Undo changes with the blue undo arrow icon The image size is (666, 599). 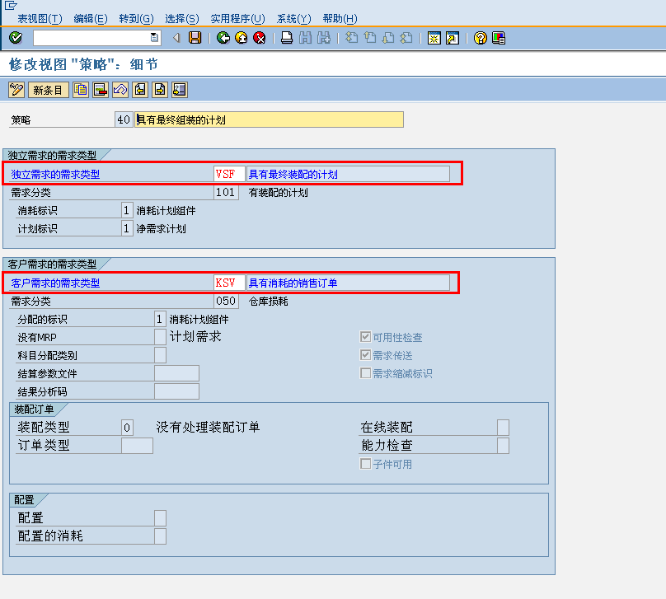pos(120,90)
